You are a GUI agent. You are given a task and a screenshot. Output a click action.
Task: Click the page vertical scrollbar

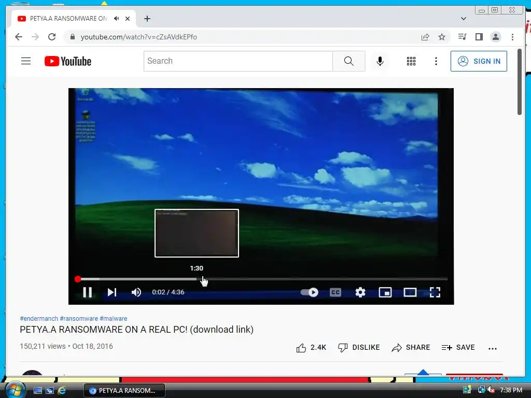coord(520,81)
